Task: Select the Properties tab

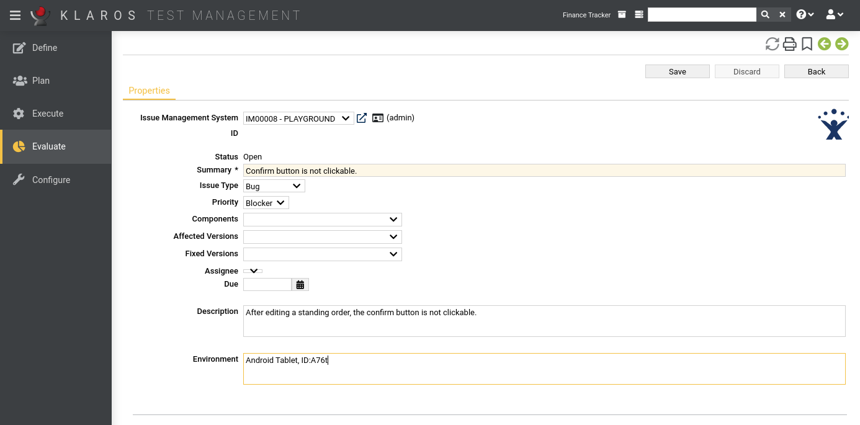Action: [x=149, y=91]
